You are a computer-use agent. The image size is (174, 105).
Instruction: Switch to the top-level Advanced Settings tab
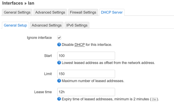[x=50, y=12]
